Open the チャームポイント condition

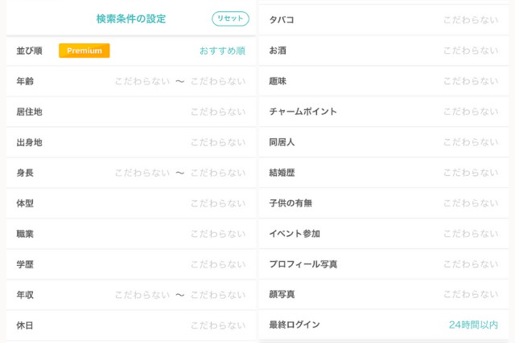(x=383, y=112)
